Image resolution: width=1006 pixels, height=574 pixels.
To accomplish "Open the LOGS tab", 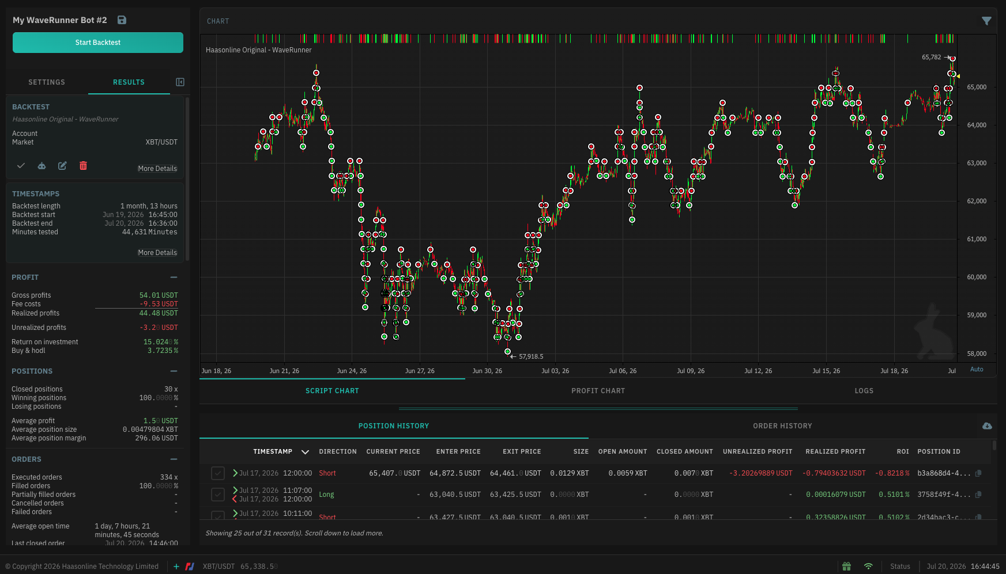I will [864, 391].
